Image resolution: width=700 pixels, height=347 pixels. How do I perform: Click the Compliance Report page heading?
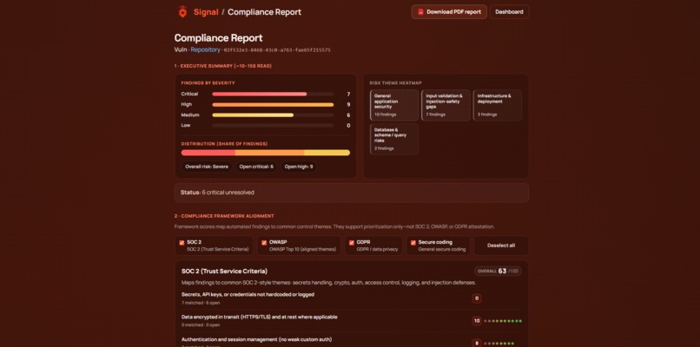218,38
